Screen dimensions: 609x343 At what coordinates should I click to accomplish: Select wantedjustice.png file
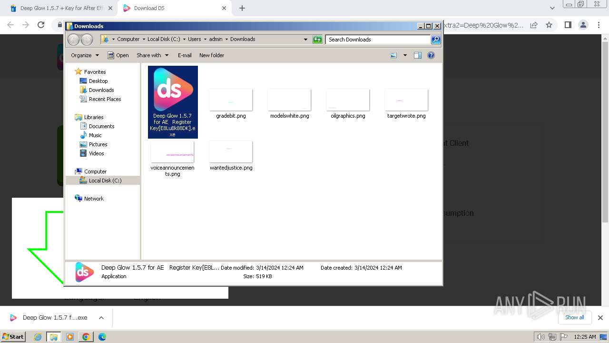pos(231,156)
